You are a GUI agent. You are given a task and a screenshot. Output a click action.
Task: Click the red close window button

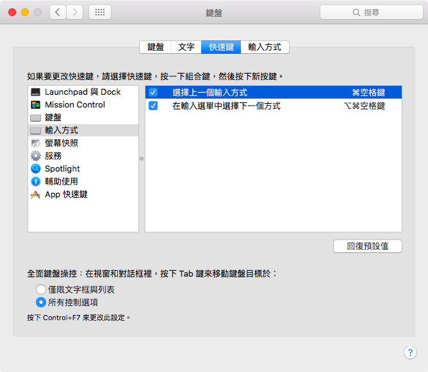(x=12, y=12)
